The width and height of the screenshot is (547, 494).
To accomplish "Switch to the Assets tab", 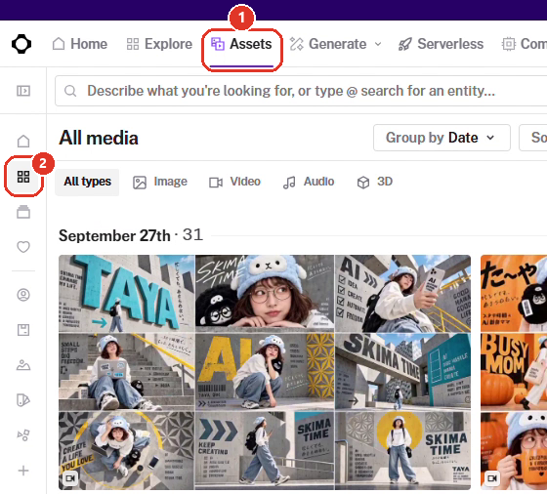I will click(x=241, y=44).
